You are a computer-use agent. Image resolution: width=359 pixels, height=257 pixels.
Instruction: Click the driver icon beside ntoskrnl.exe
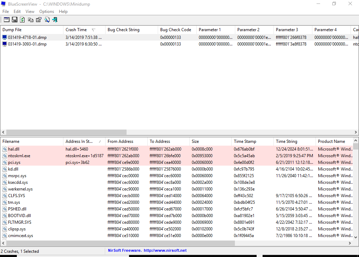point(5,156)
